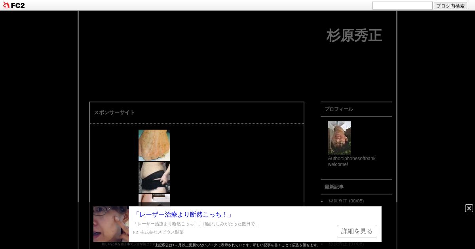Focus the blog search input field
Viewport: 475px width, 249px height.
[403, 6]
